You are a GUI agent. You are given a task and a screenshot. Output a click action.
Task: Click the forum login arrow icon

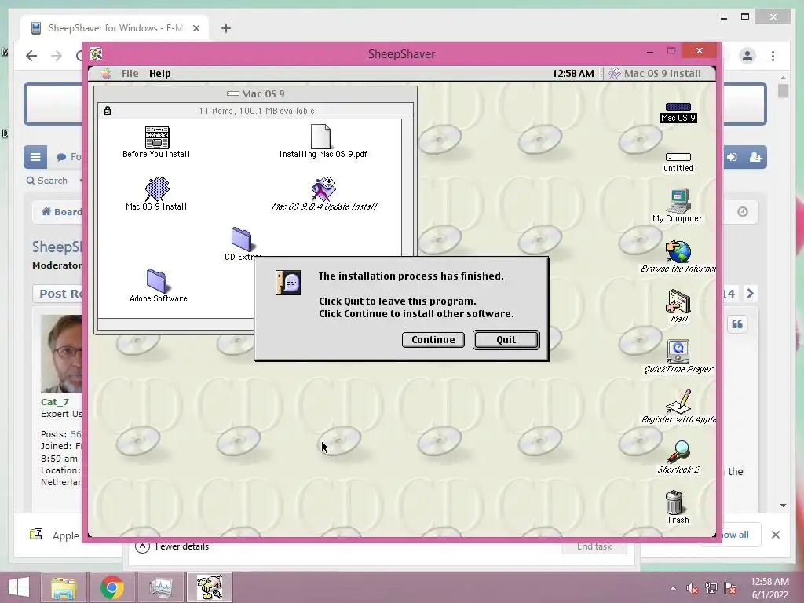click(732, 157)
